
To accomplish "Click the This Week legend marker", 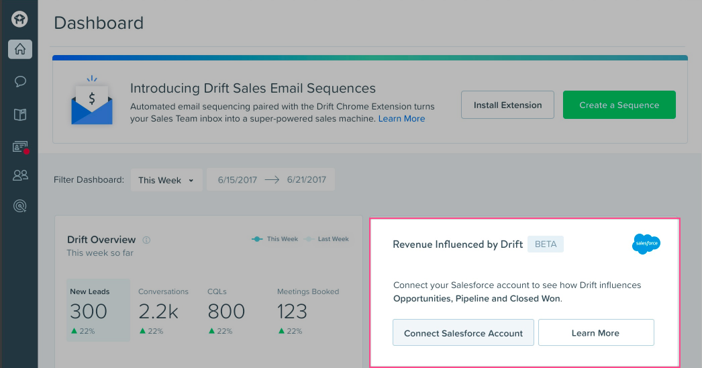I will coord(257,239).
